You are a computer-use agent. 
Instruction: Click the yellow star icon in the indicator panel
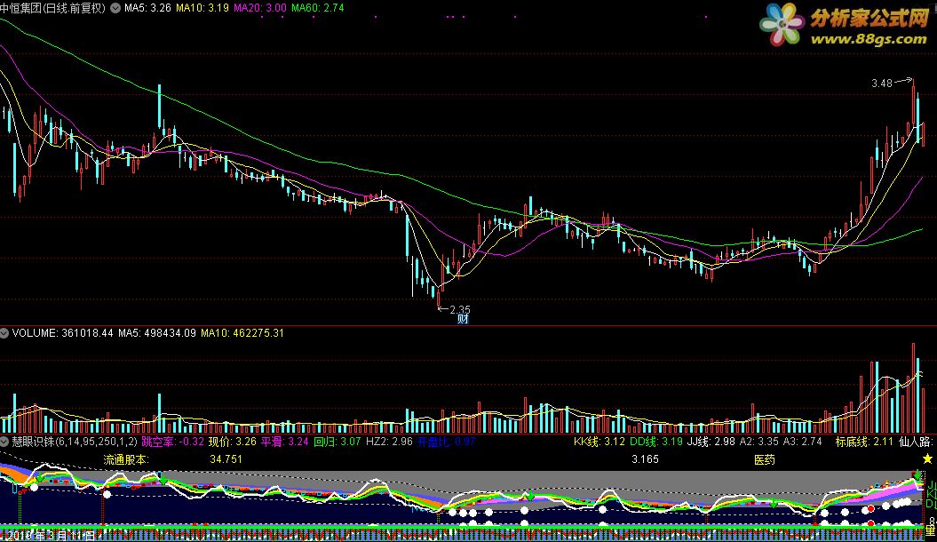pyautogui.click(x=927, y=459)
